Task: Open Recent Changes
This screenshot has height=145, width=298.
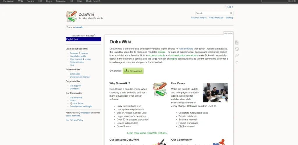Action: pyautogui.click(x=198, y=18)
